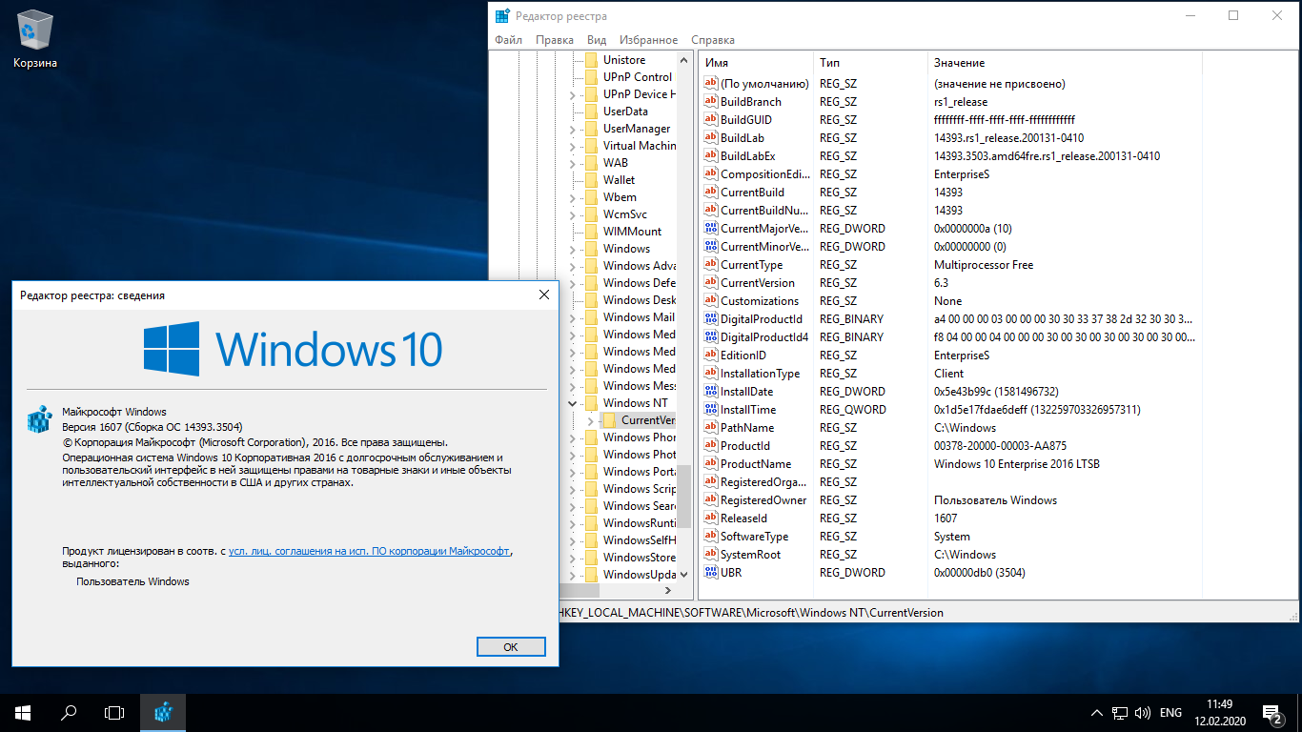This screenshot has width=1302, height=732.
Task: Click Registry Editor icon on taskbar
Action: (163, 712)
